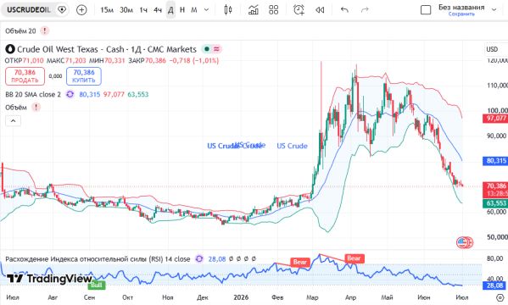Select the 15м timeframe
Viewport: 508px width, 305px height.
point(107,10)
